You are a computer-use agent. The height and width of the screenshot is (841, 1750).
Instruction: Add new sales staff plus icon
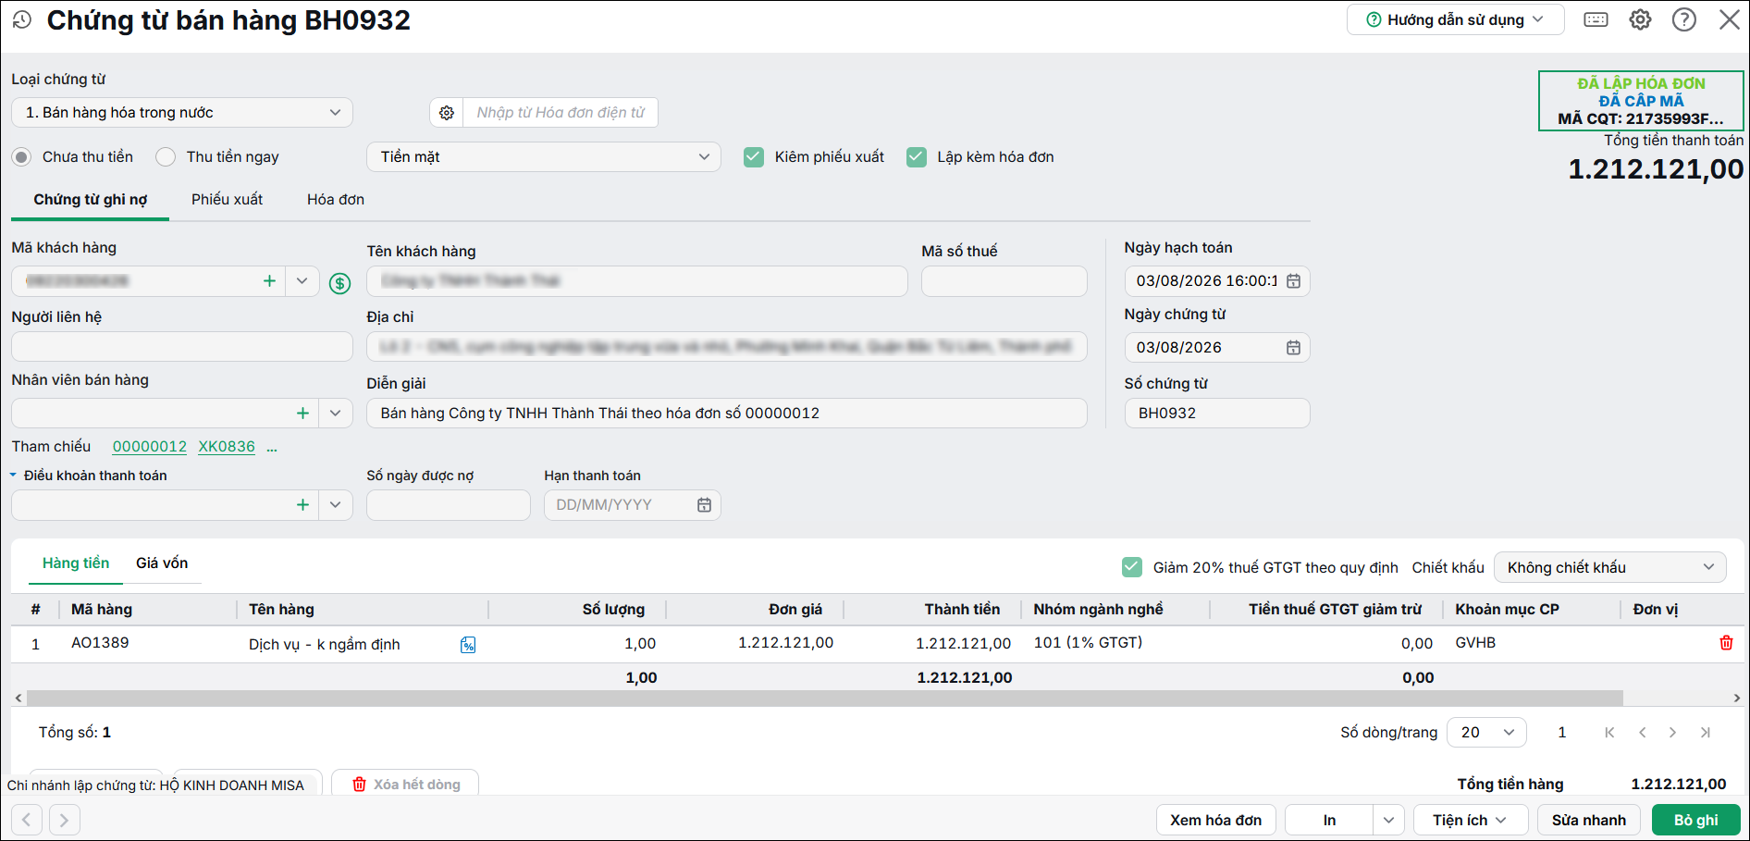302,414
